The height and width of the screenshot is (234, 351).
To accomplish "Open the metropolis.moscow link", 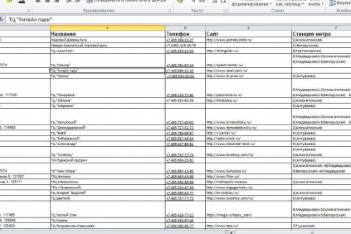I will point(227,182).
